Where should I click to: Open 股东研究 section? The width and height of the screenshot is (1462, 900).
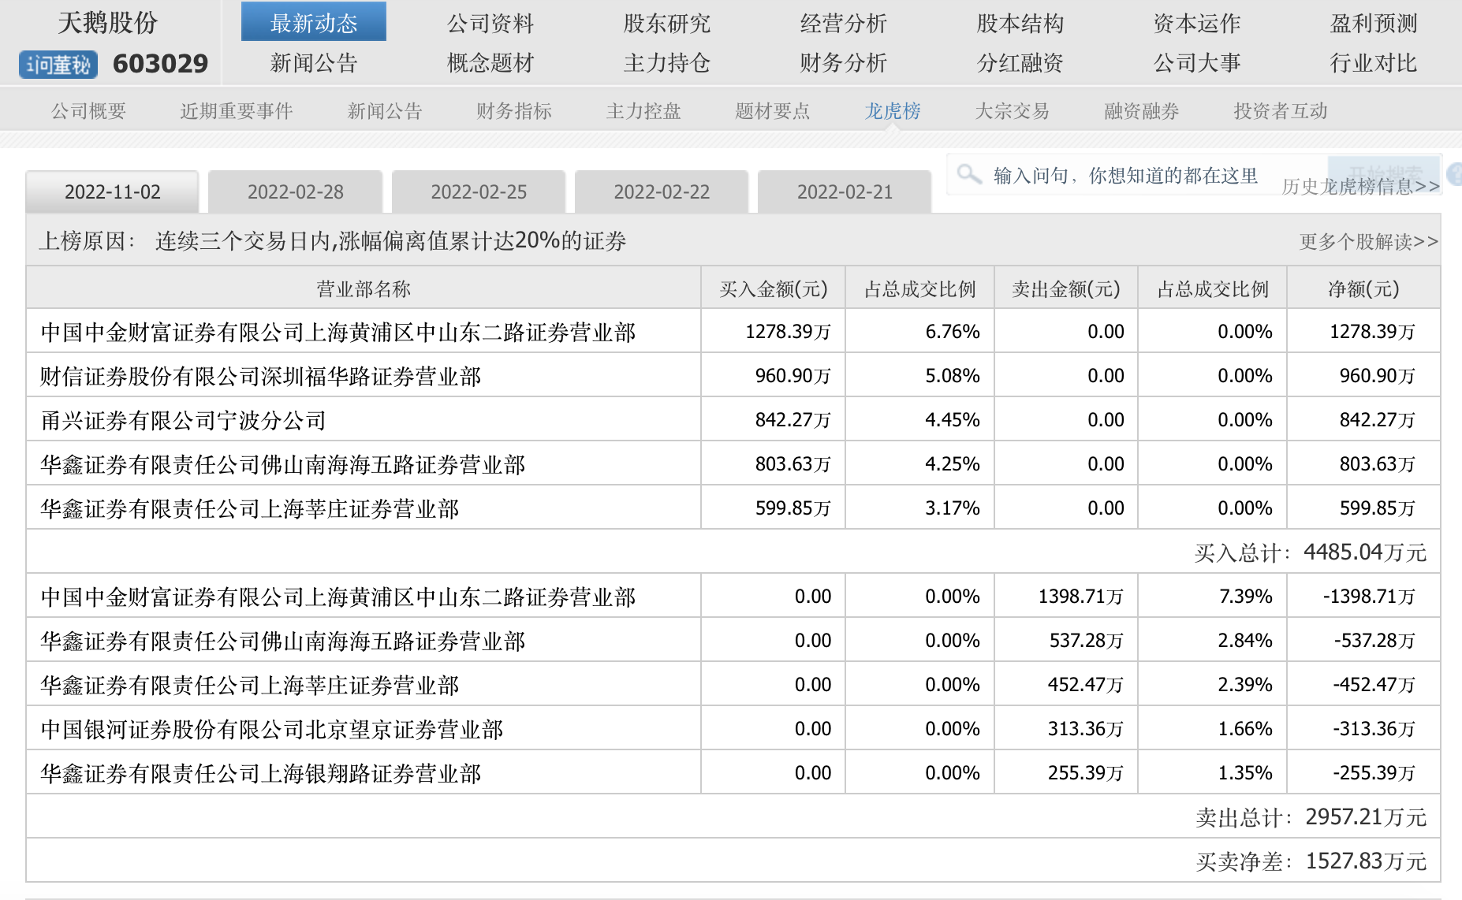tap(667, 24)
